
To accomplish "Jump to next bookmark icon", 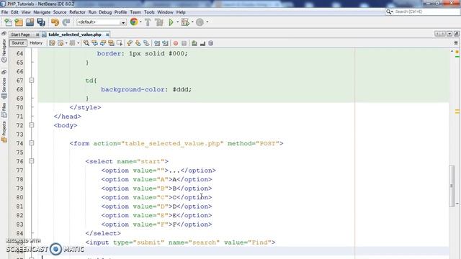I will pyautogui.click(x=138, y=43).
